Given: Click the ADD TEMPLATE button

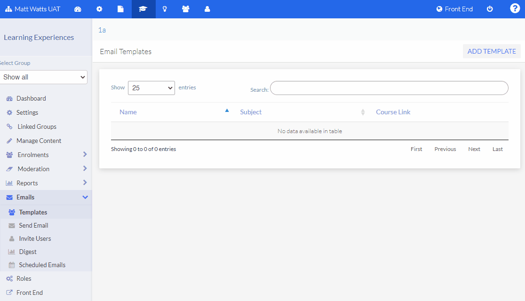Looking at the screenshot, I should coord(491,51).
